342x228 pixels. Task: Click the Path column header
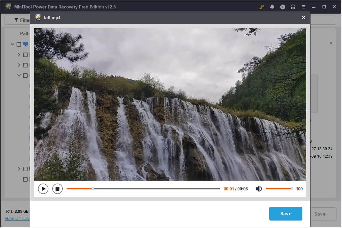click(25, 33)
